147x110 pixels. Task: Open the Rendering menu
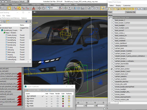pyautogui.click(x=47, y=5)
